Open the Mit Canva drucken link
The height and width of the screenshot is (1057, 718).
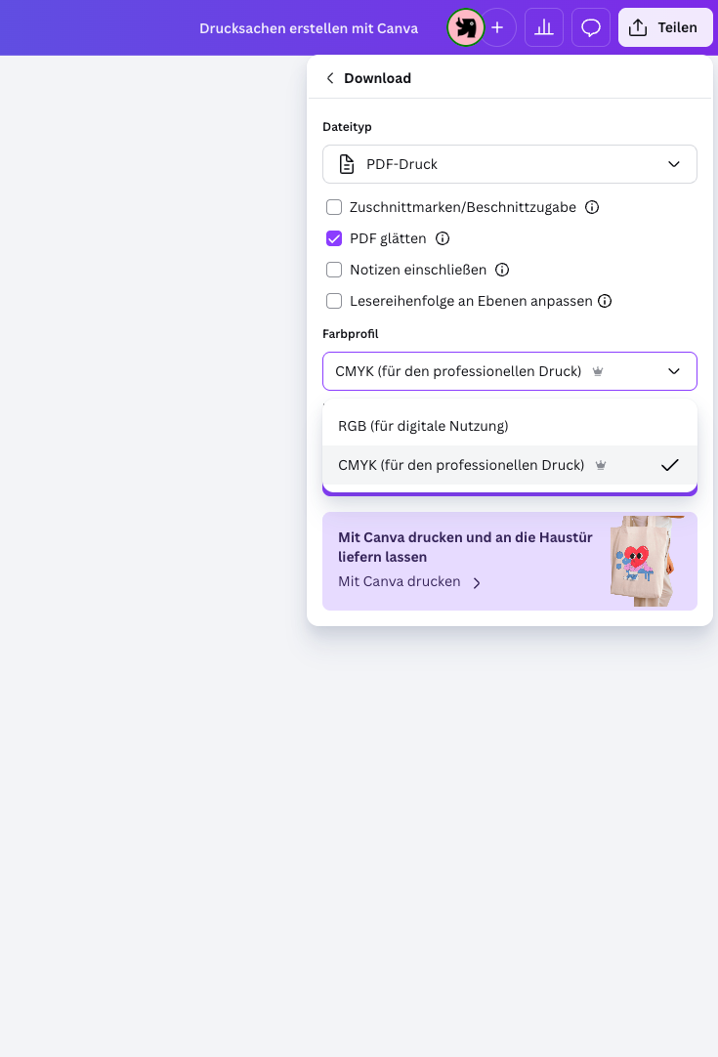point(399,581)
